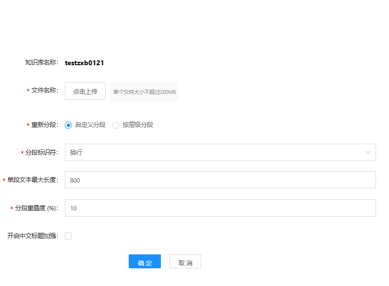Click the 单段文本最大长度 field label
389x286 pixels.
tap(32, 180)
